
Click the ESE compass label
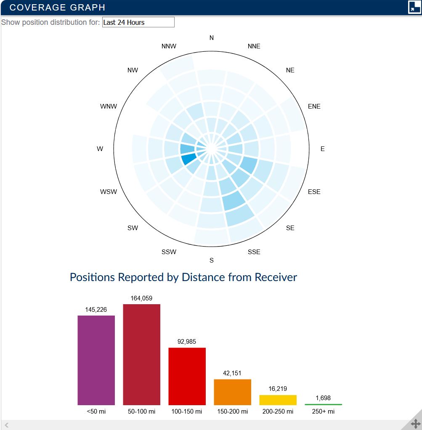[314, 191]
